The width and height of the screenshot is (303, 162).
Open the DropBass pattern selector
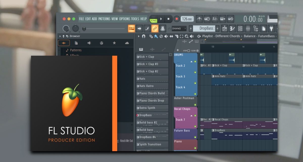pyautogui.click(x=204, y=29)
